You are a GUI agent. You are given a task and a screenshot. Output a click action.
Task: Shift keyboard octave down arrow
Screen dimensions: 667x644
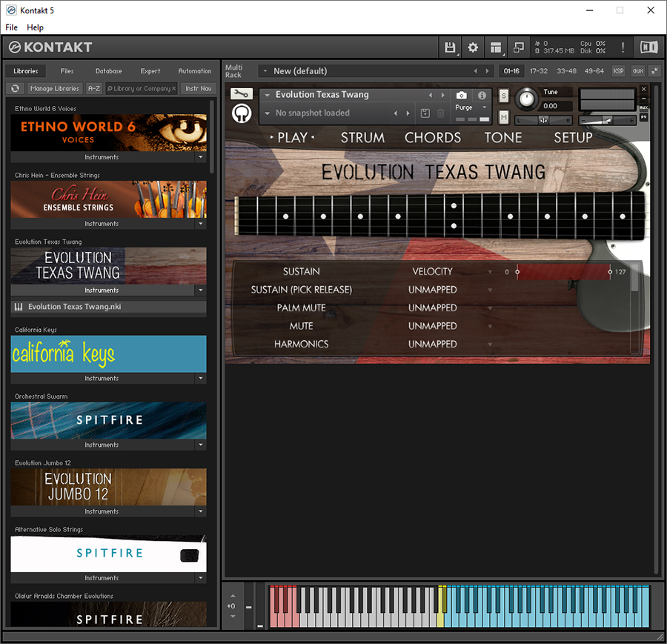tap(233, 617)
